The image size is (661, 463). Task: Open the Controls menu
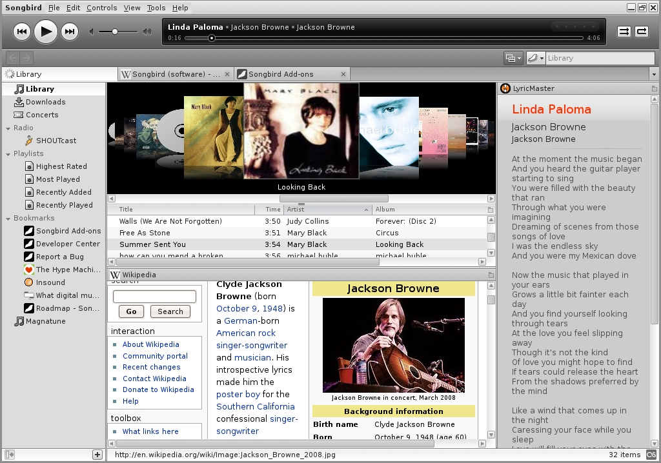coord(101,8)
